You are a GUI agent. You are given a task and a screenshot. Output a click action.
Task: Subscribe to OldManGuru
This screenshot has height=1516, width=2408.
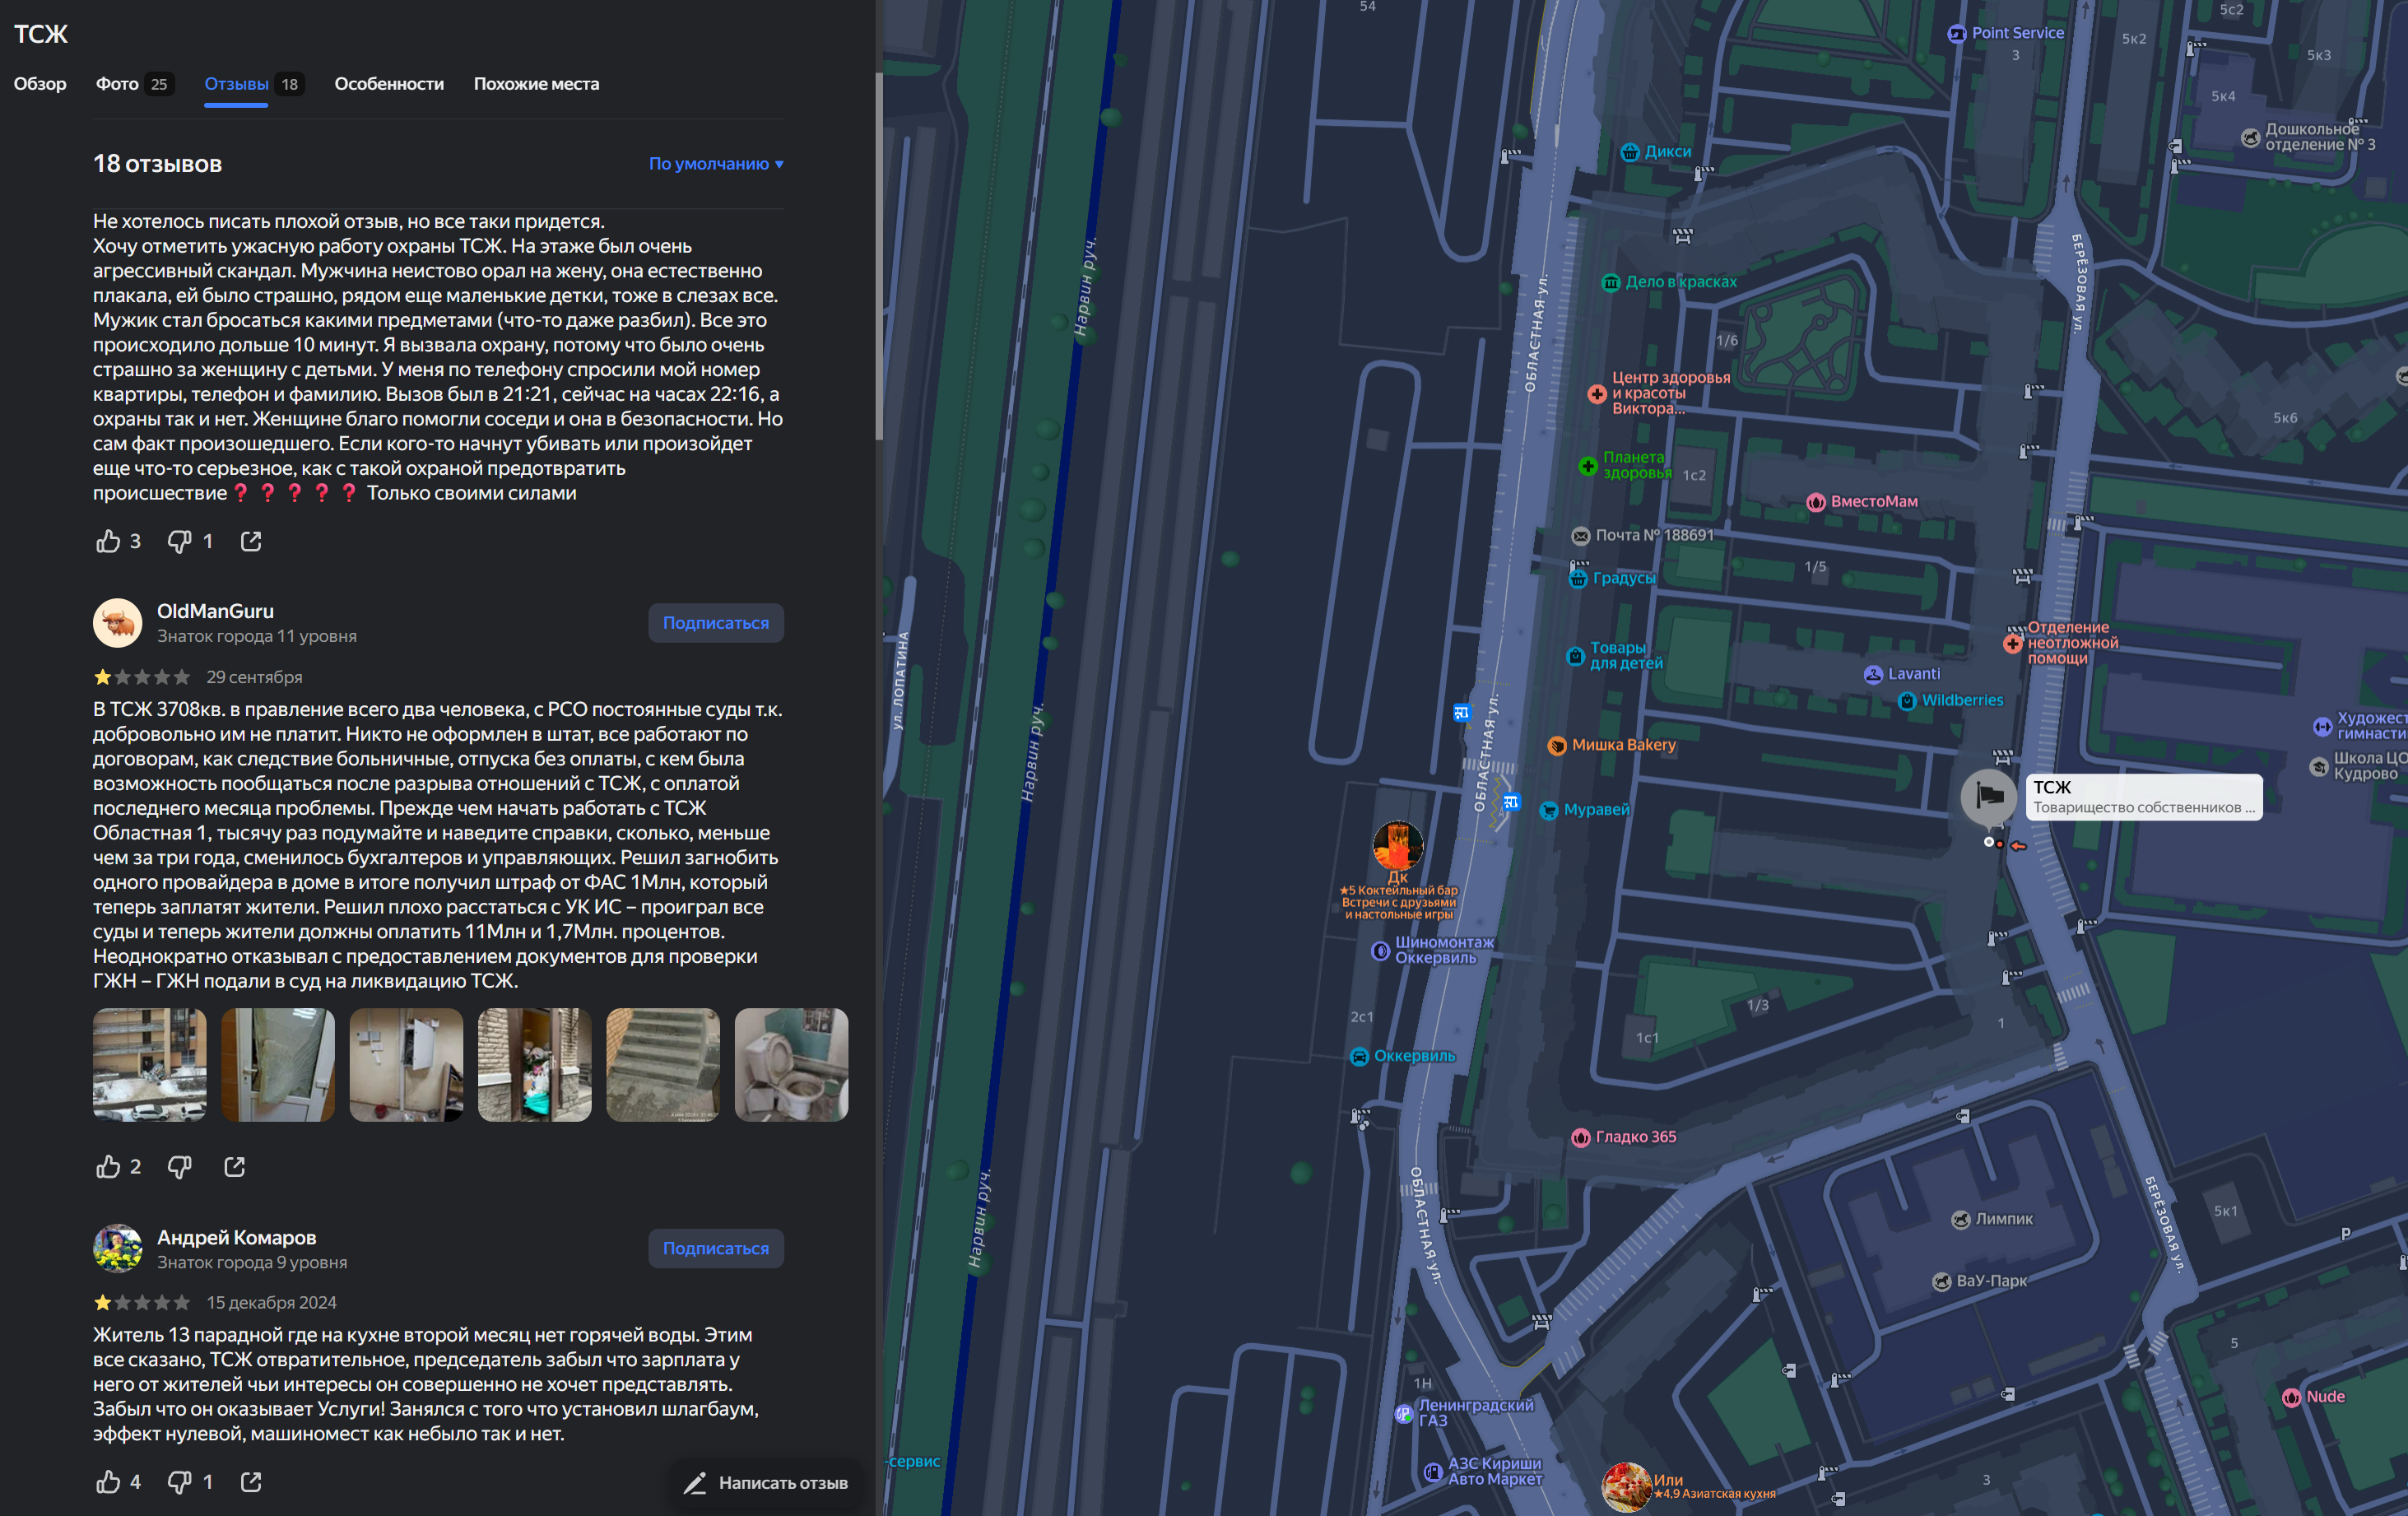(x=715, y=623)
